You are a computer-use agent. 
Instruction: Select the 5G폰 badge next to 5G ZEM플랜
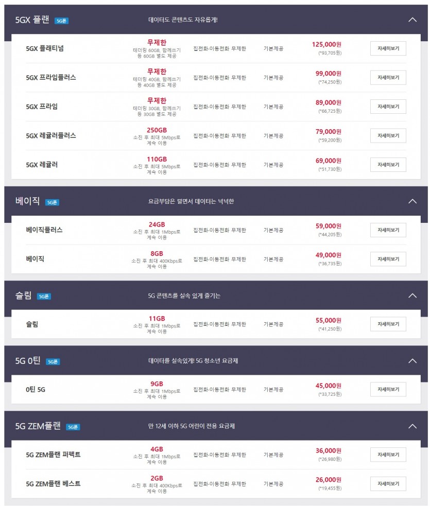click(73, 427)
